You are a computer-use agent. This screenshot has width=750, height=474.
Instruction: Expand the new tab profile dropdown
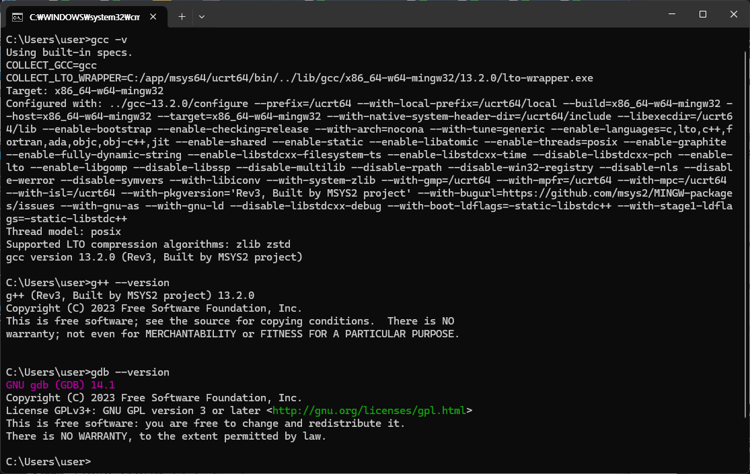(x=202, y=17)
